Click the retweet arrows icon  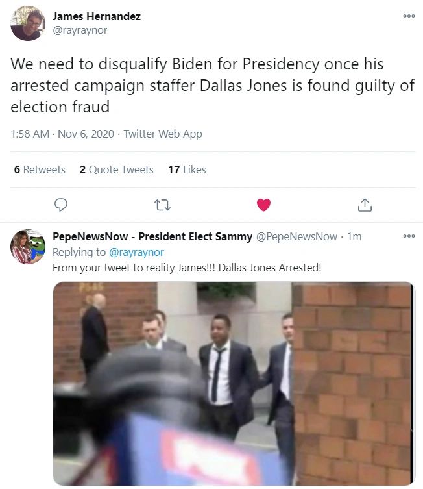[162, 205]
